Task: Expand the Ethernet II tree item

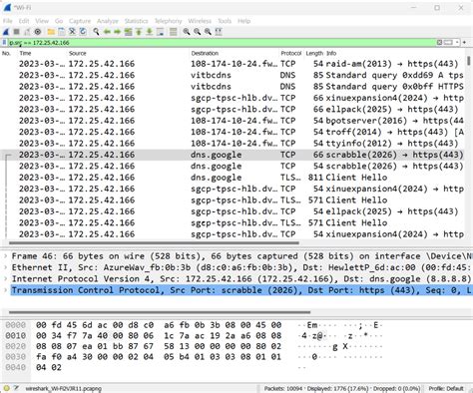Action: point(6,267)
